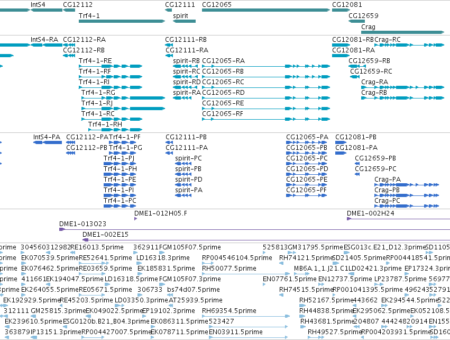Click the Trf4-1-RJ transcript label
The width and height of the screenshot is (450, 340).
[x=97, y=103]
